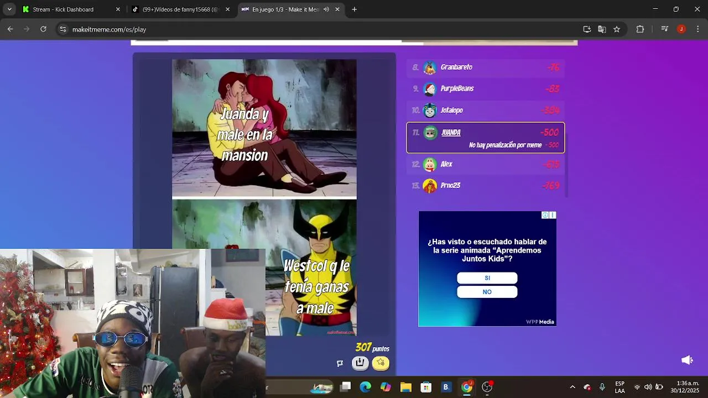Select the Granbareto player name
The height and width of the screenshot is (398, 708).
coord(456,67)
